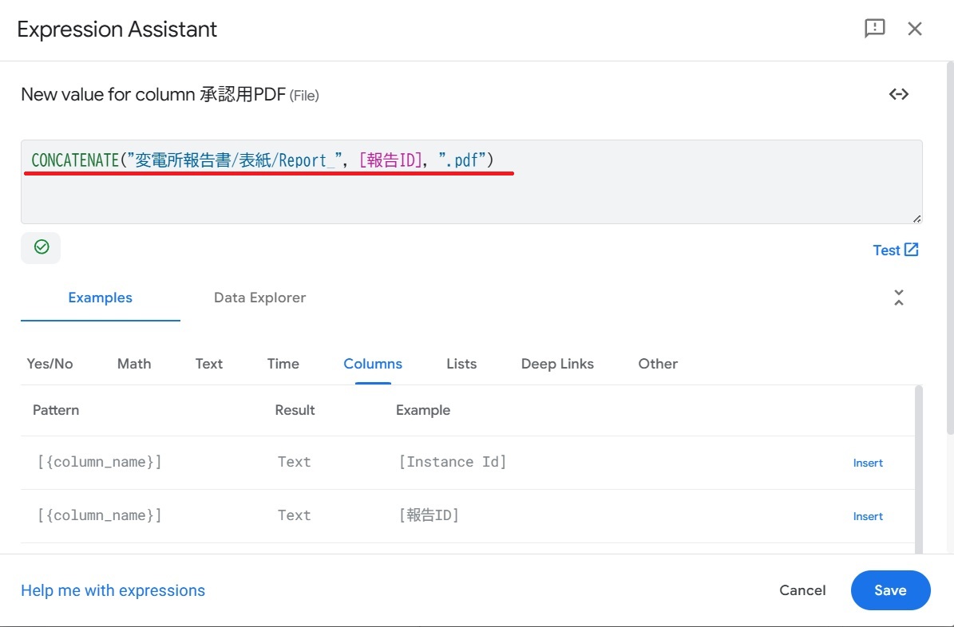Select the Text examples category
Screen dimensions: 954x627
click(x=208, y=364)
